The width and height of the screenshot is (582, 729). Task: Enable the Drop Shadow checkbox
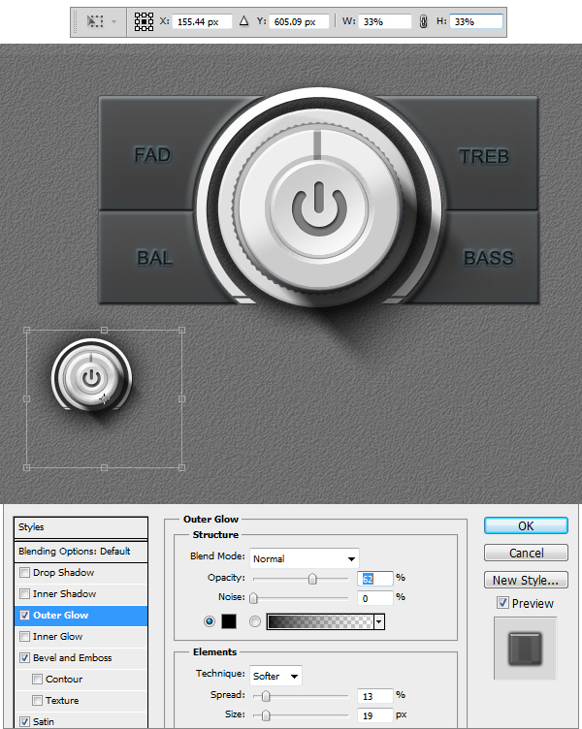24,573
